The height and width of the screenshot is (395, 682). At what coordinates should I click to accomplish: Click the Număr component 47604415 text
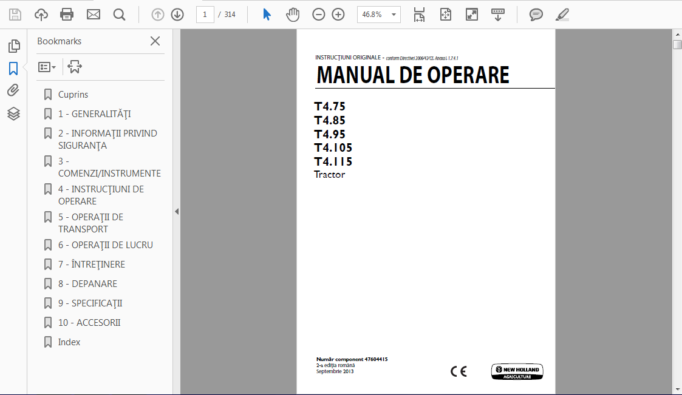click(x=352, y=359)
